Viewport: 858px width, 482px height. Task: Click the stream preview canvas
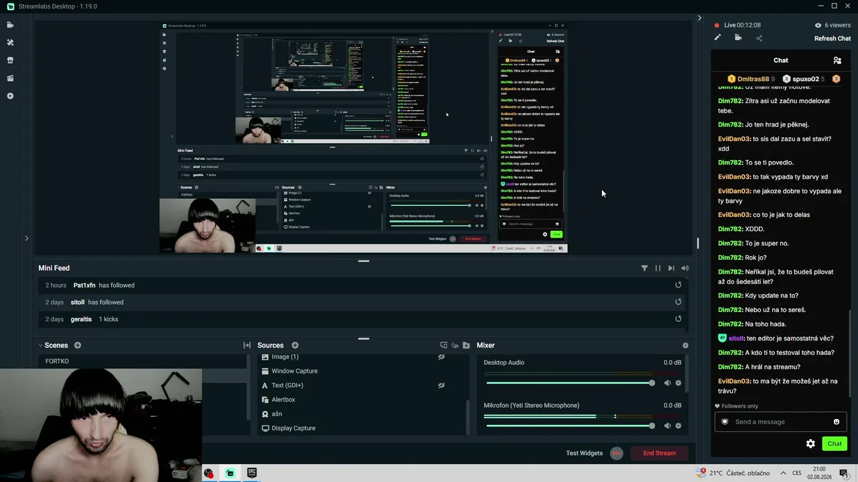tap(363, 137)
